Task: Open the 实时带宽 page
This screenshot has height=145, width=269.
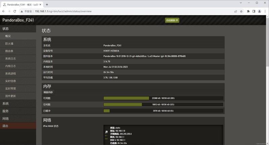Action: point(18,89)
